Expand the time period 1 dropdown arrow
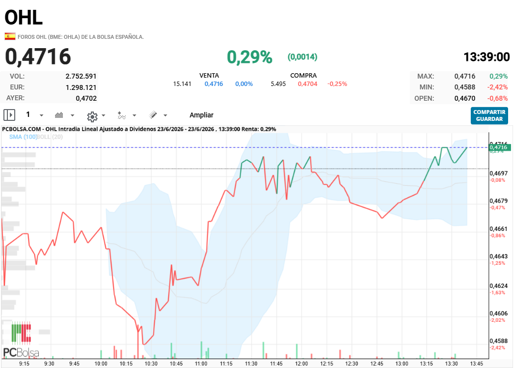Viewport: 514px width, 368px height. (41, 115)
